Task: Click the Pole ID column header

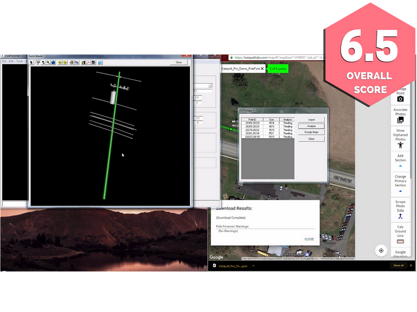Action: pyautogui.click(x=252, y=119)
